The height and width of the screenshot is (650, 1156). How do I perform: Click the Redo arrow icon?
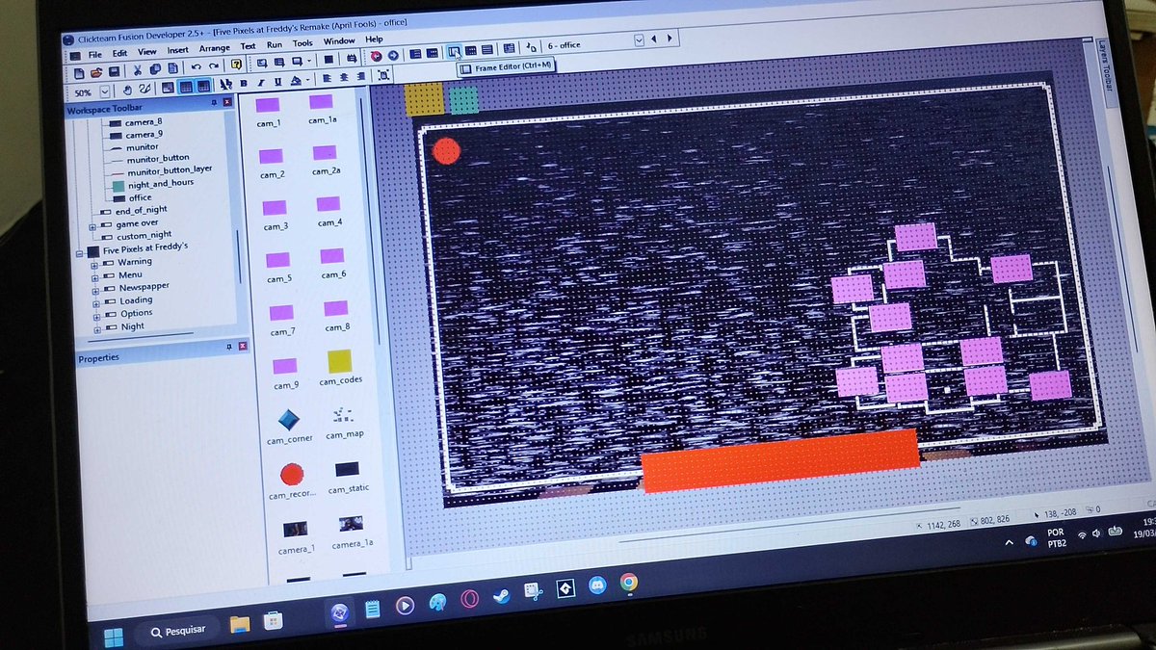click(214, 65)
